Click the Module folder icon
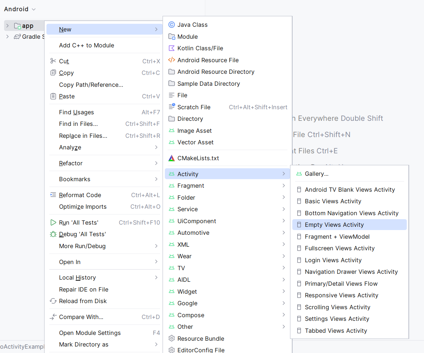424x353 pixels. pyautogui.click(x=171, y=37)
